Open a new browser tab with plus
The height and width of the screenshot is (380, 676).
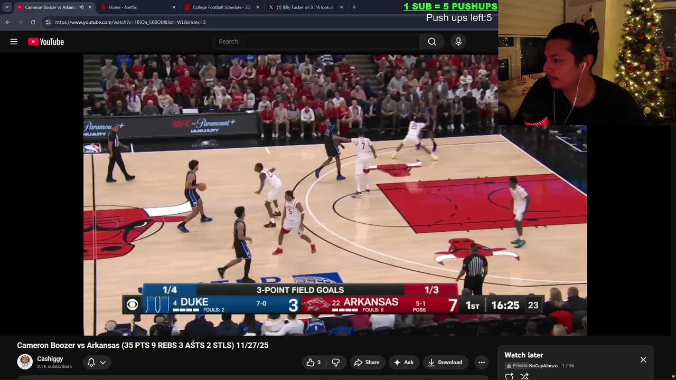click(x=354, y=7)
